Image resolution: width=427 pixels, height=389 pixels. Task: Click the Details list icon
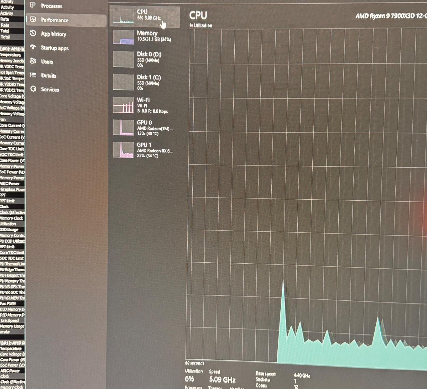33,75
